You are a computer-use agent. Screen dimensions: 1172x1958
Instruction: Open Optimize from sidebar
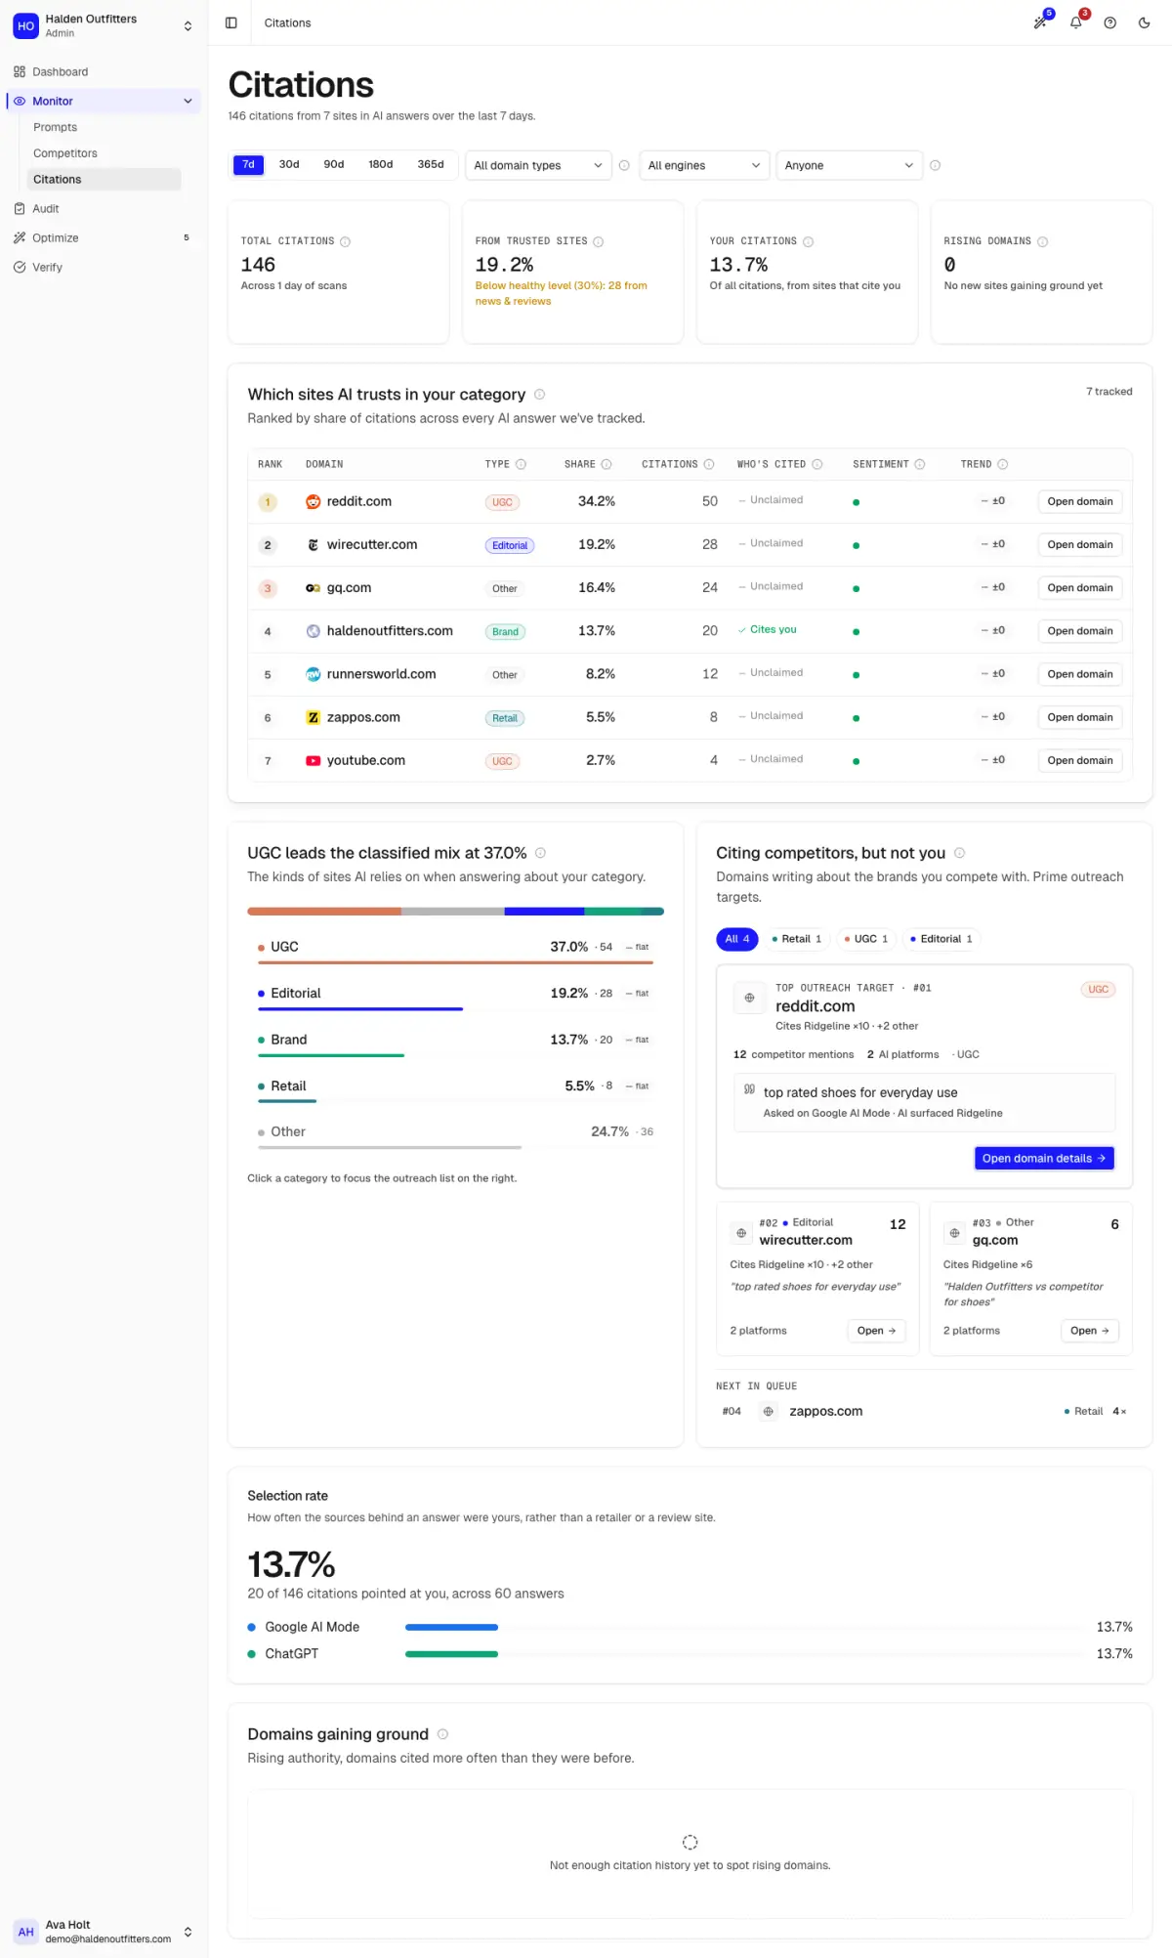(104, 237)
